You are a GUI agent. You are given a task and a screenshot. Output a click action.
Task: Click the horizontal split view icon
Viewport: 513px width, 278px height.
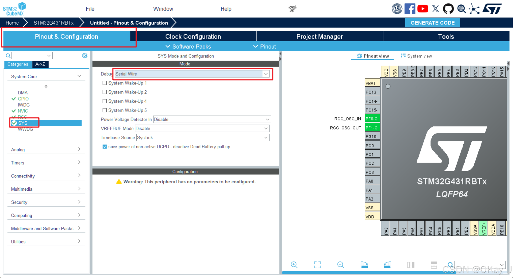[x=434, y=265]
